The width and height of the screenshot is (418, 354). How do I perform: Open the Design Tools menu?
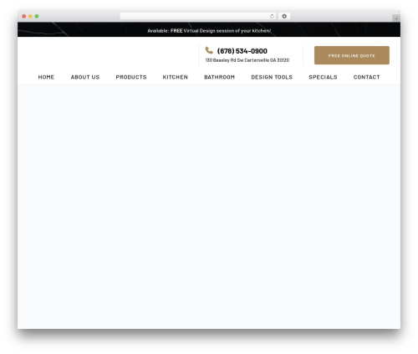click(x=272, y=77)
